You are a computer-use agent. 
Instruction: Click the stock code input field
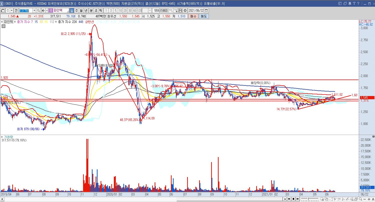coord(26,10)
